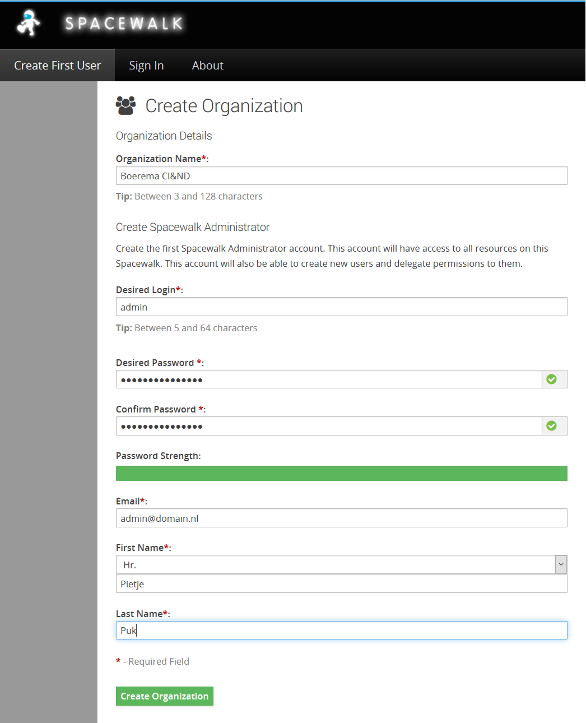Click the people group icon beside heading
Screen dimensions: 586x723
tap(125, 105)
